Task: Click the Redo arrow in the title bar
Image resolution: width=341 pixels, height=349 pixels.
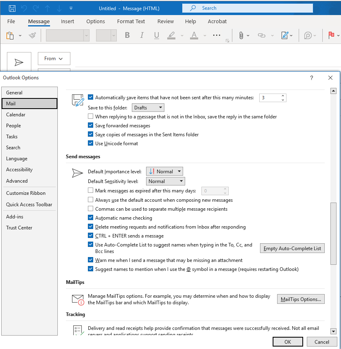Action: point(36,9)
